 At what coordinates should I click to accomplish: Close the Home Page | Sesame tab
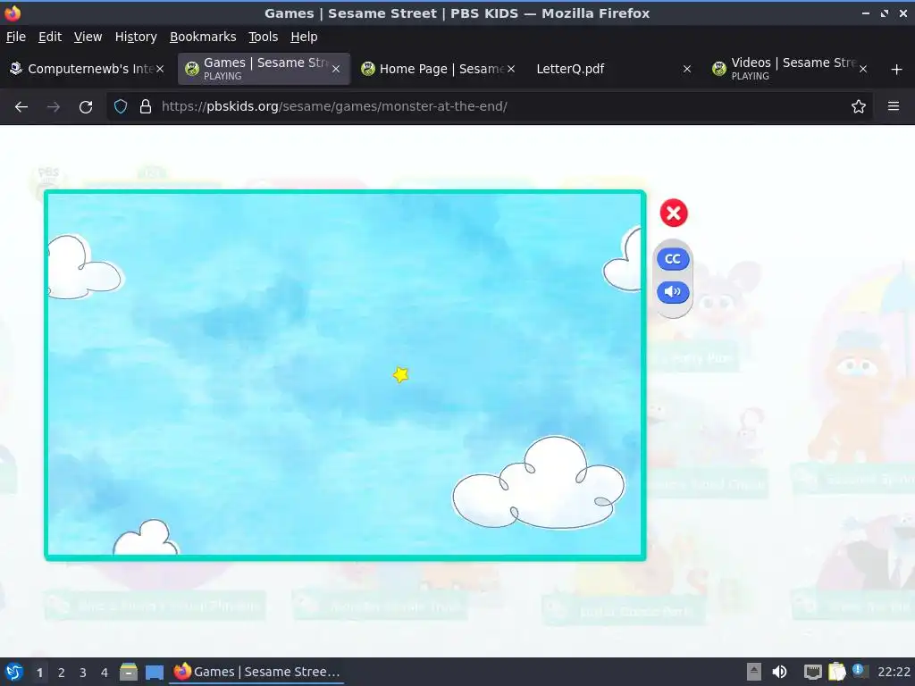(511, 69)
